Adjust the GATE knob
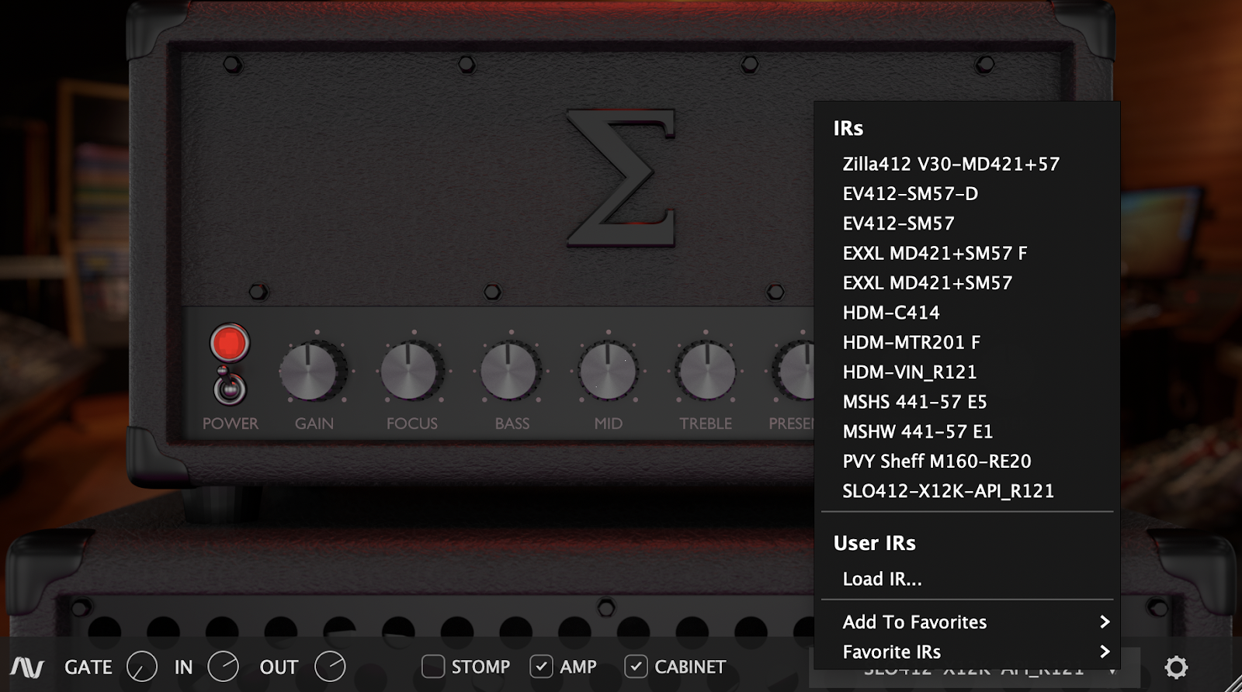This screenshot has width=1242, height=692. point(142,667)
